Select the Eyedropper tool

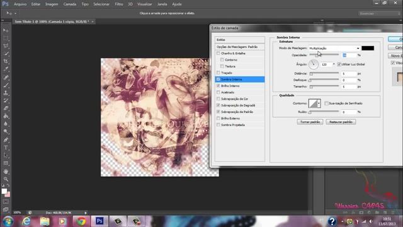pyautogui.click(x=6, y=69)
